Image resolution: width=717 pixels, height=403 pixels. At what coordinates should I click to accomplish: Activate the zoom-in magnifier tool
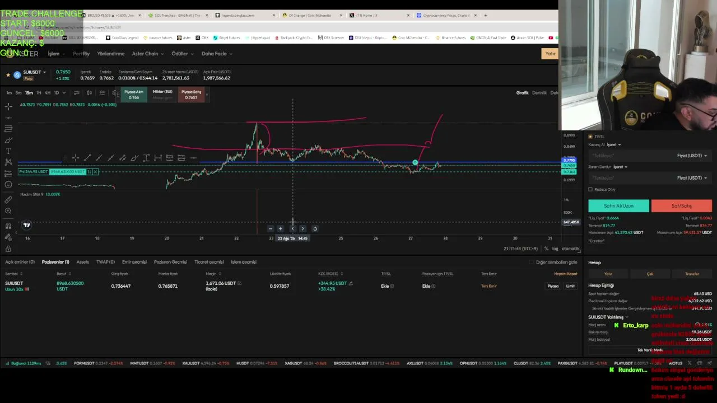8,211
